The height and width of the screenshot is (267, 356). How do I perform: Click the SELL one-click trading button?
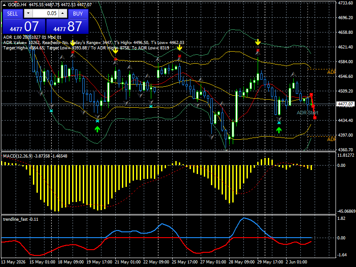click(12, 14)
